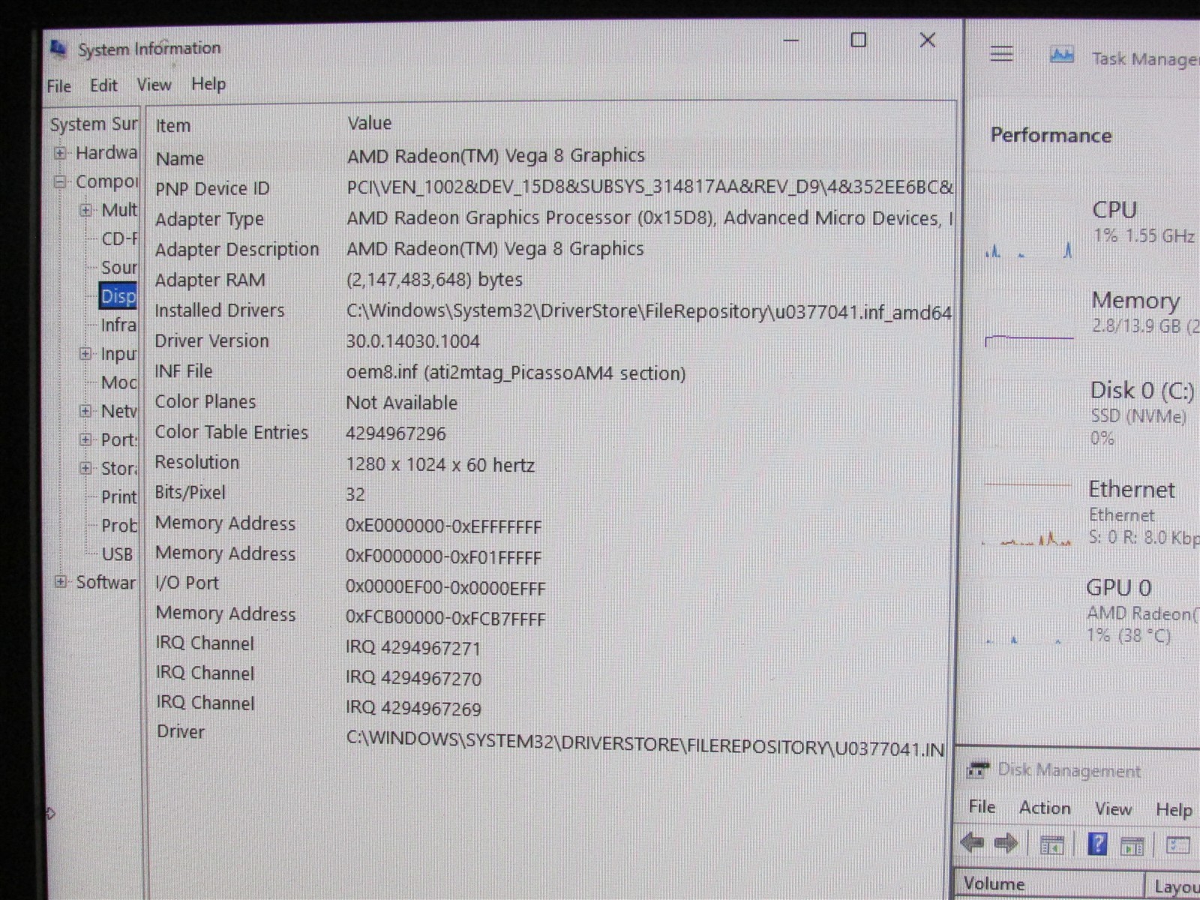Open the Action menu in Disk Management

coord(1045,808)
